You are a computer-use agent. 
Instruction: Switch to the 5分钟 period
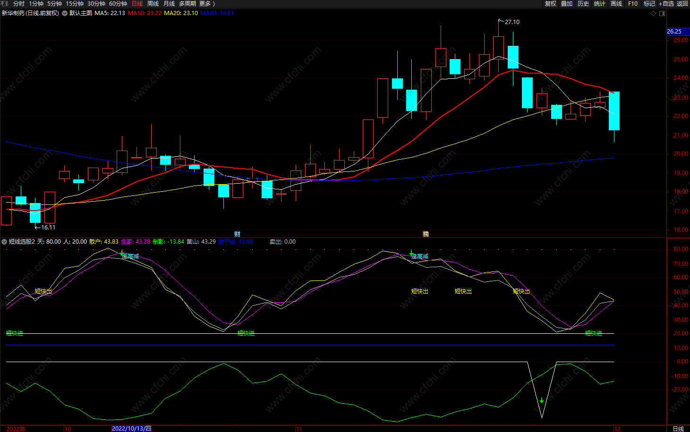(x=54, y=3)
